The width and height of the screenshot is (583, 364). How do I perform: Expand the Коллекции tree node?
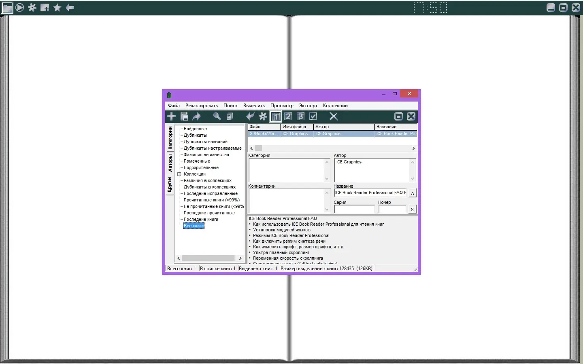[179, 174]
